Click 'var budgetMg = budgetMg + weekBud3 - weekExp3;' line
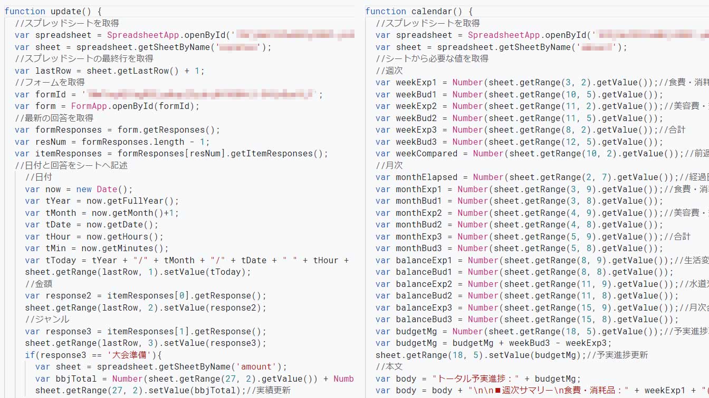The width and height of the screenshot is (709, 398). 494,343
